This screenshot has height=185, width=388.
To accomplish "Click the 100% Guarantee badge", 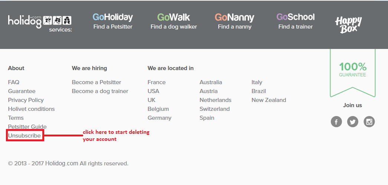I will tap(352, 70).
